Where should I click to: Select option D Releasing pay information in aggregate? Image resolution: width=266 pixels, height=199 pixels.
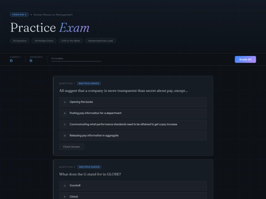tap(133, 136)
